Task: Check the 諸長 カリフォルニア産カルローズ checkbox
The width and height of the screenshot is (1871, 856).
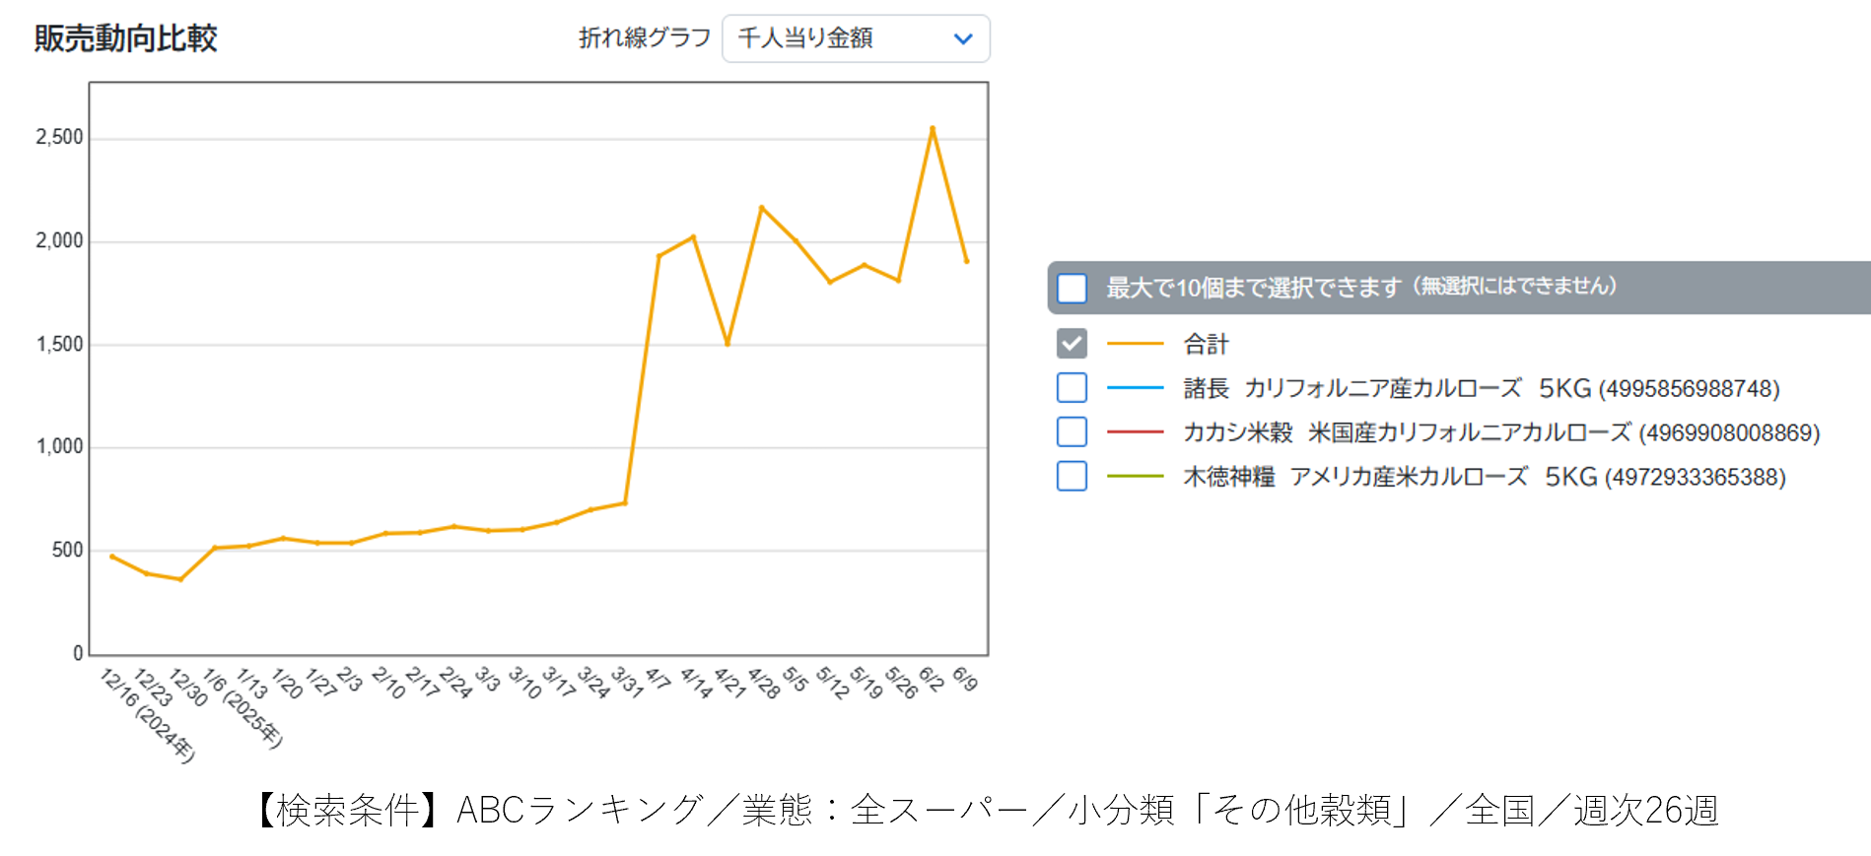Action: 1072,387
